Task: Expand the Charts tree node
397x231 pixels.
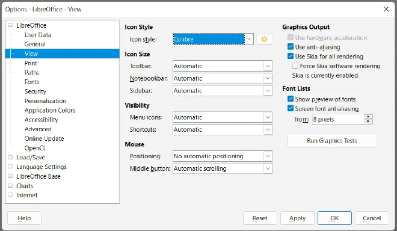Action: pyautogui.click(x=10, y=186)
